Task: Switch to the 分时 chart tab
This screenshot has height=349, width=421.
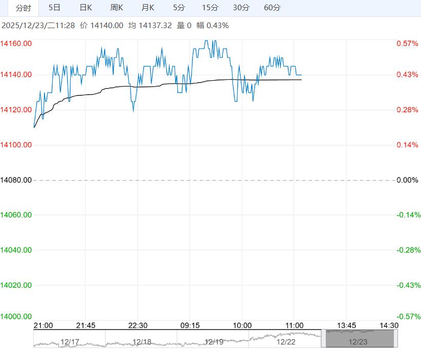Action: [23, 8]
